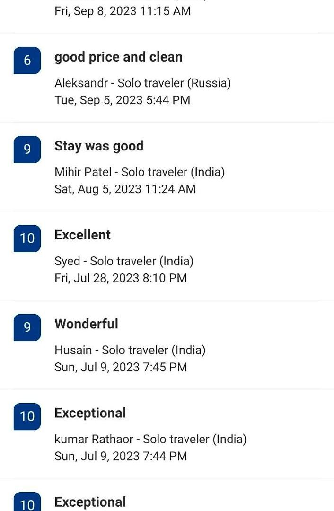The image size is (334, 511).
Task: Tap the bottom 'Exceptional' review title
Action: [90, 502]
